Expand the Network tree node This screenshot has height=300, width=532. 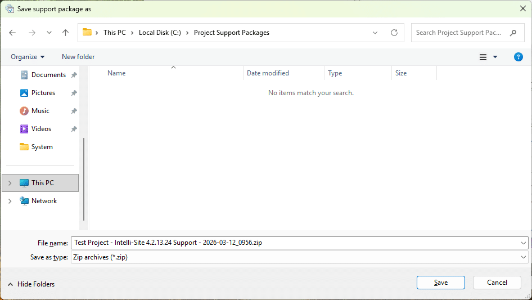(x=10, y=201)
